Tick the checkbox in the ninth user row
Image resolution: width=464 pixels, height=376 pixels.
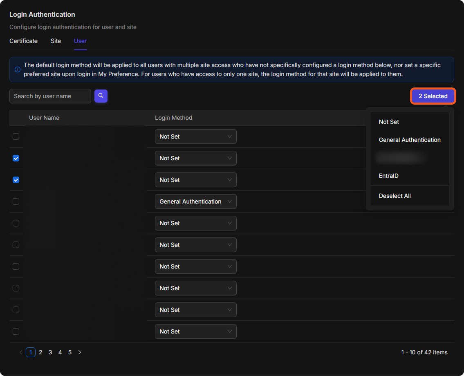tap(16, 310)
